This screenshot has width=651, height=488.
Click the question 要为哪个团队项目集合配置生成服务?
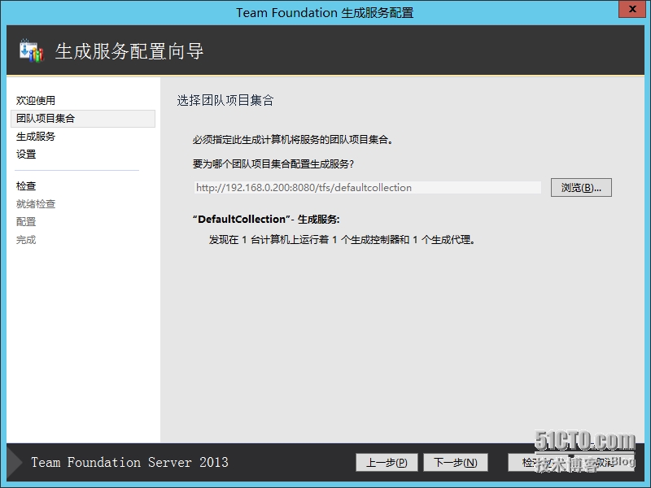[x=273, y=164]
